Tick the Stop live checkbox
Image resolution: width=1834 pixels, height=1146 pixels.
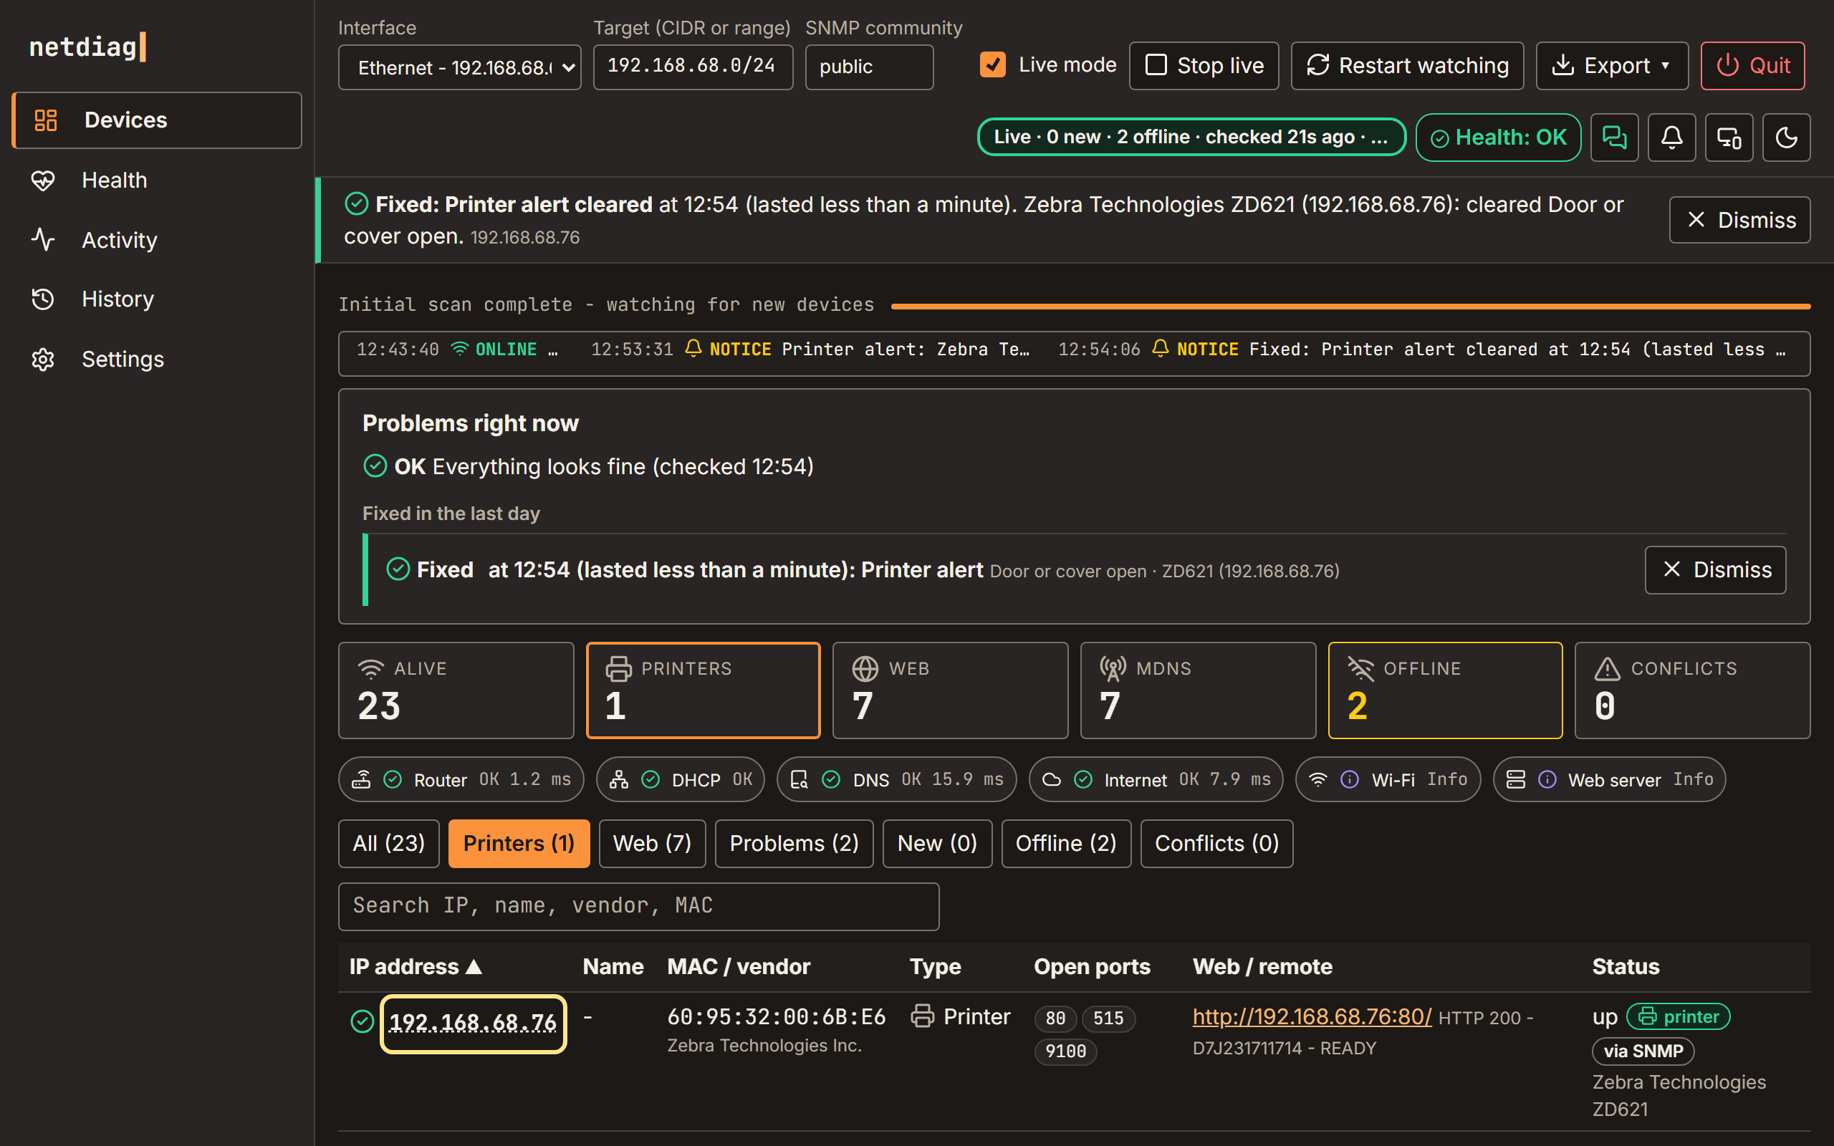(1156, 65)
